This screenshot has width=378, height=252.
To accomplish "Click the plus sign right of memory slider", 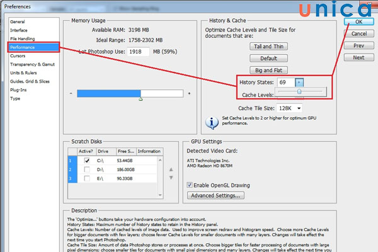I will (189, 93).
